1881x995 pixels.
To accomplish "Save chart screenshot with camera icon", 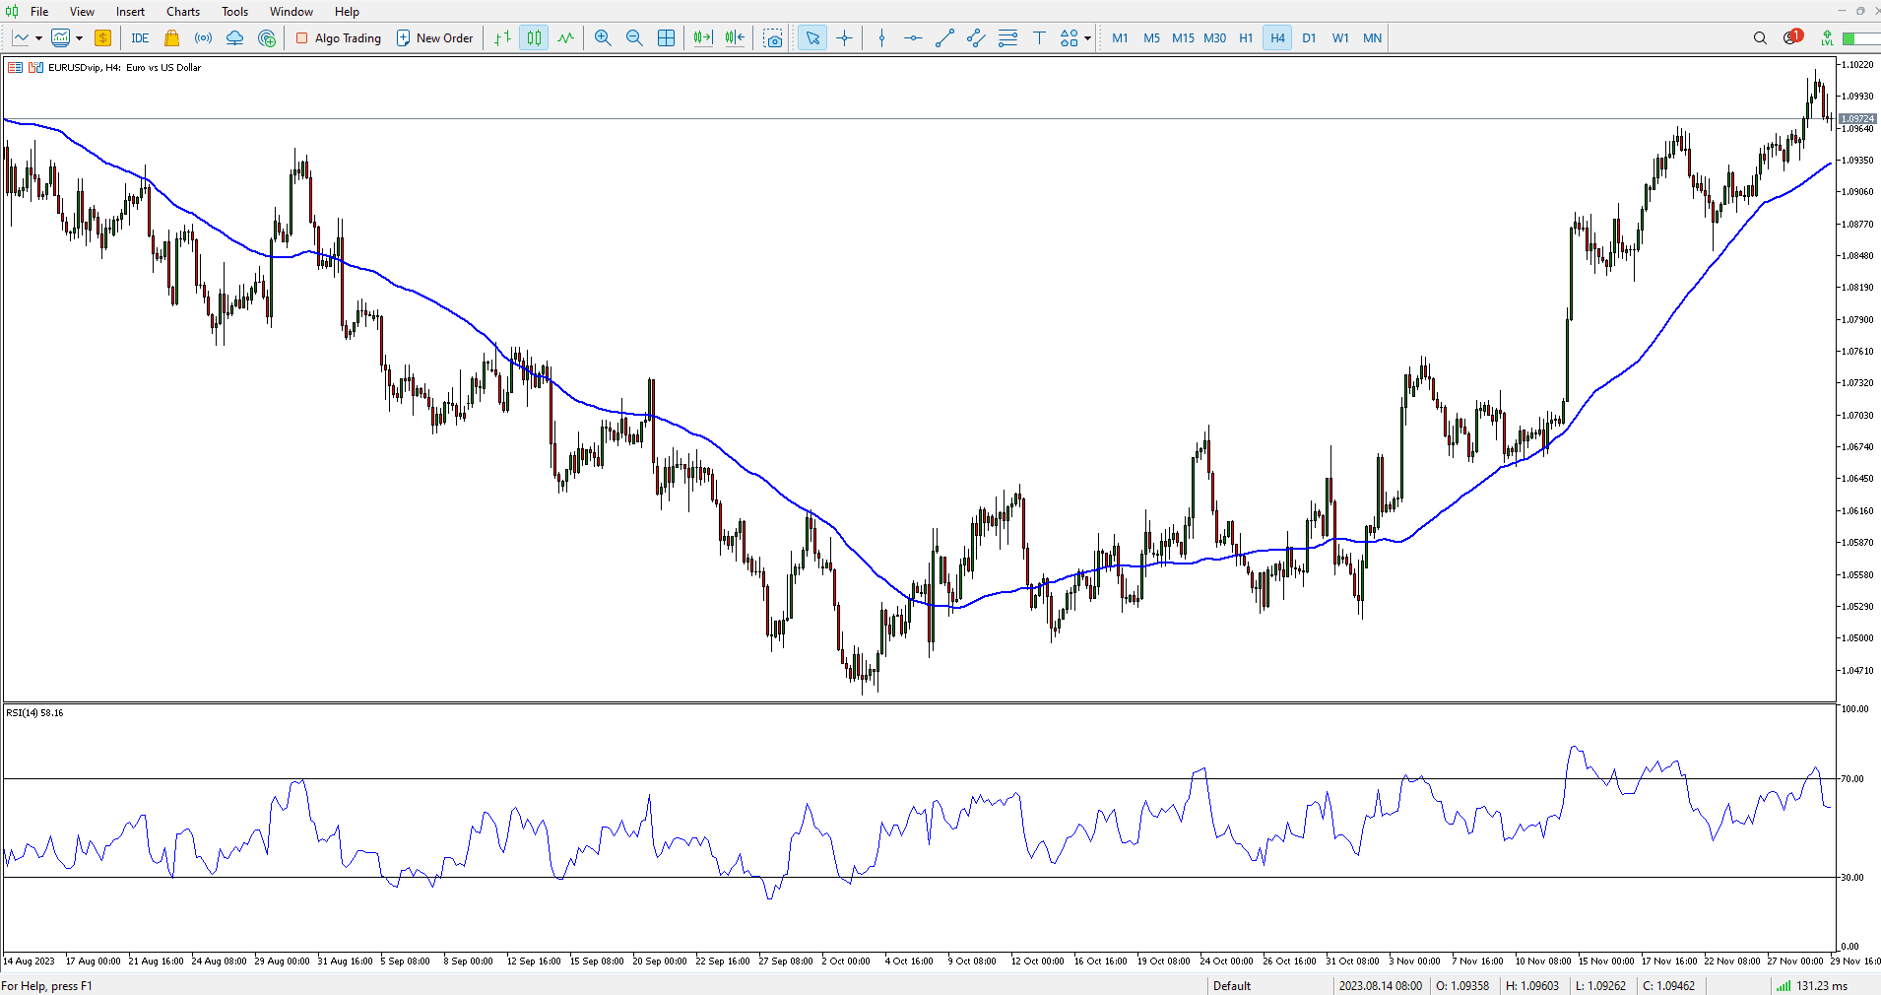I will click(x=774, y=38).
